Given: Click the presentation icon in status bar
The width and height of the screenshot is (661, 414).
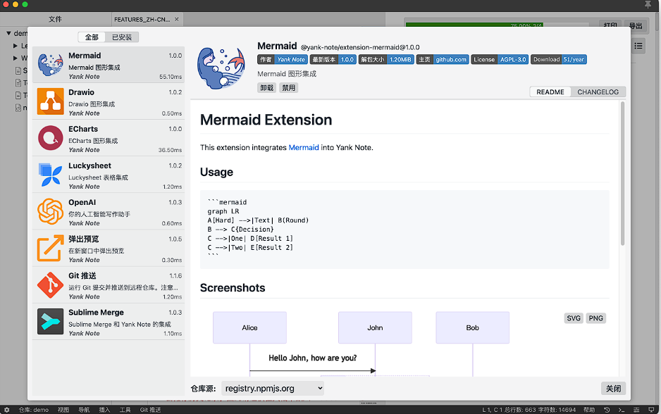Looking at the screenshot, I should click(x=651, y=410).
